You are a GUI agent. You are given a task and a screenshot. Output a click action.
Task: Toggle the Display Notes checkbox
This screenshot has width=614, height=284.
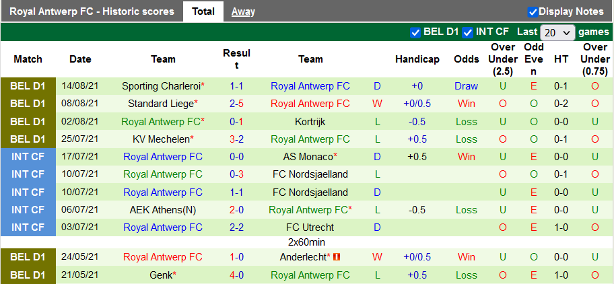tap(533, 11)
